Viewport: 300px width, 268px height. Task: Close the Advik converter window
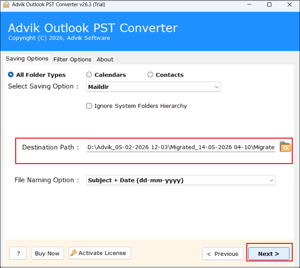[x=289, y=4]
